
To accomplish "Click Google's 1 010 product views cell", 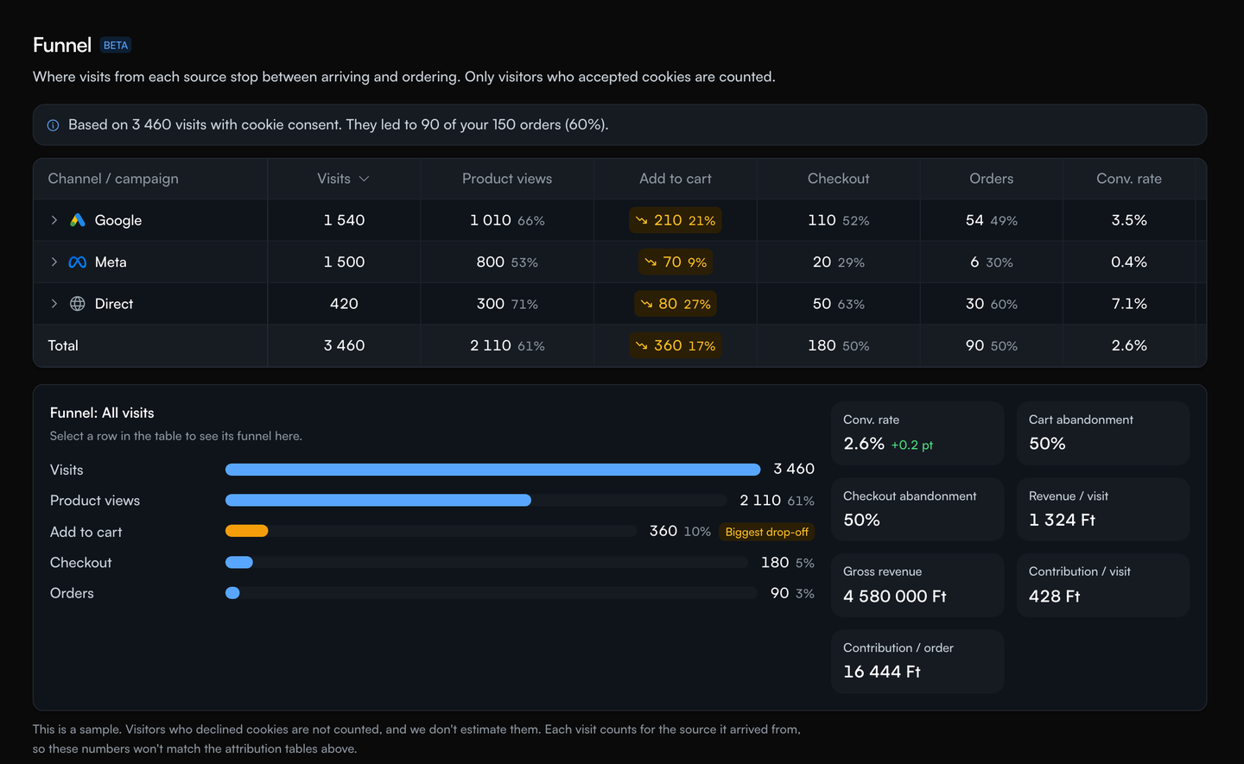I will 507,220.
